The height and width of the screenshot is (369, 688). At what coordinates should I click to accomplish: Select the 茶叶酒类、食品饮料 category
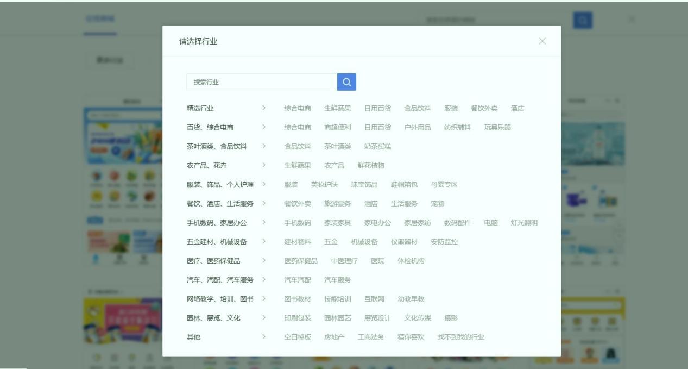coord(217,146)
